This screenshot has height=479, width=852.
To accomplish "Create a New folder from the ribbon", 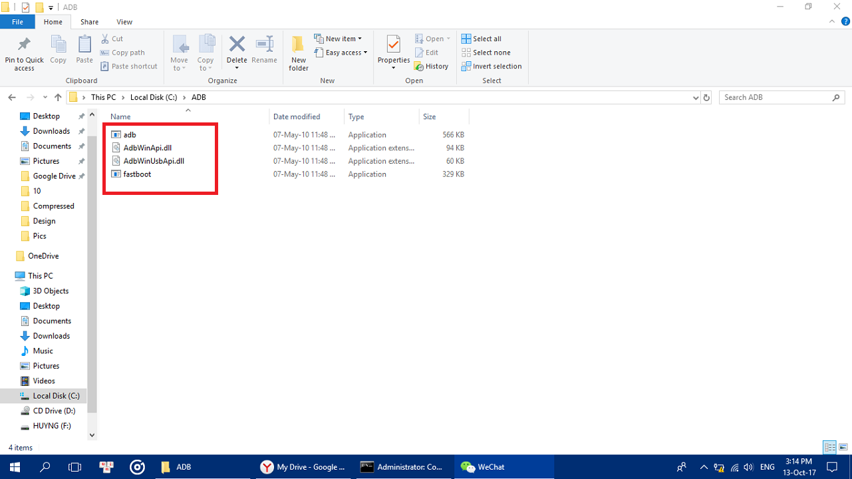I will (x=299, y=53).
